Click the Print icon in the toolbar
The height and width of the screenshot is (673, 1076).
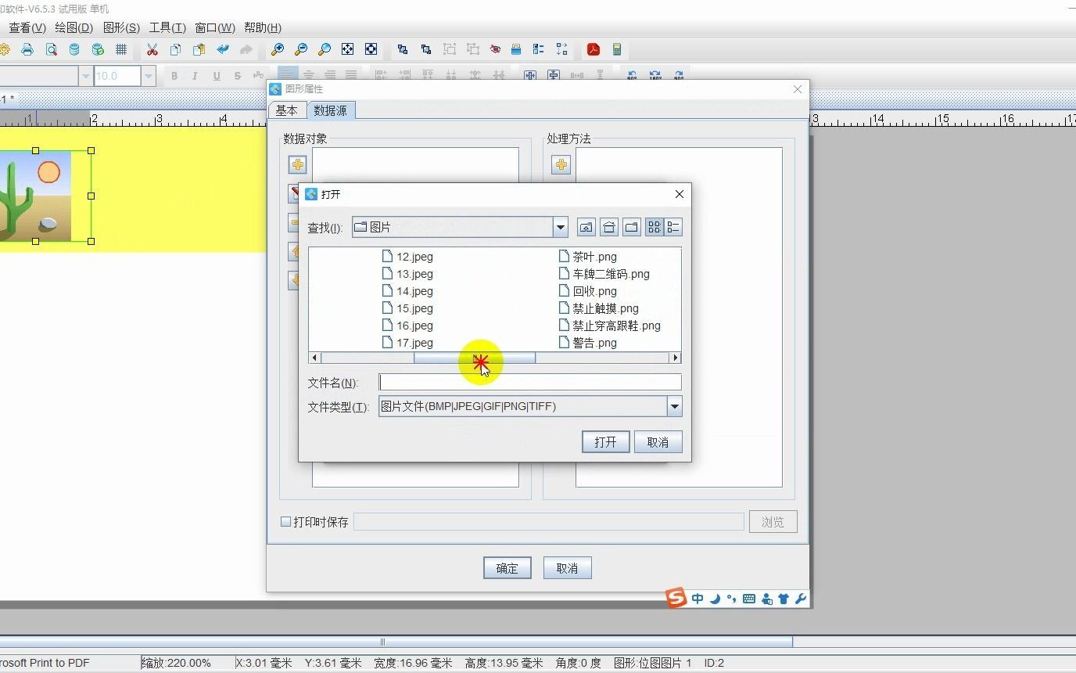coord(27,49)
